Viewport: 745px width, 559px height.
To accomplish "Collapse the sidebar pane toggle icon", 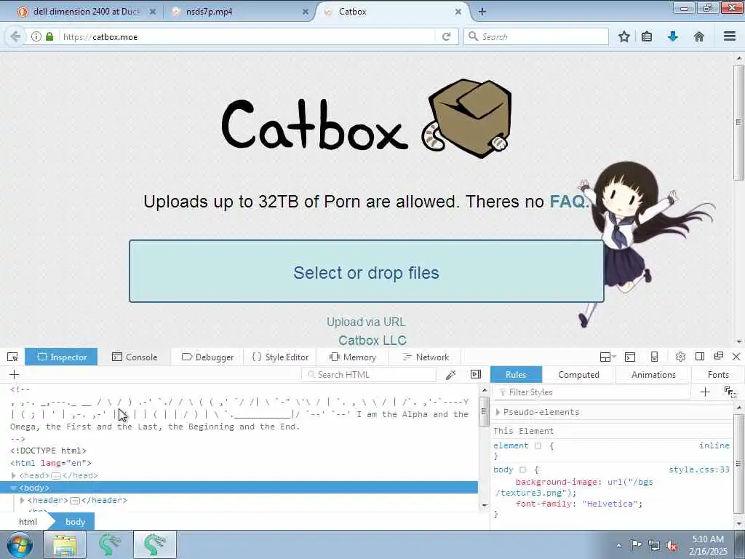I will tap(476, 374).
